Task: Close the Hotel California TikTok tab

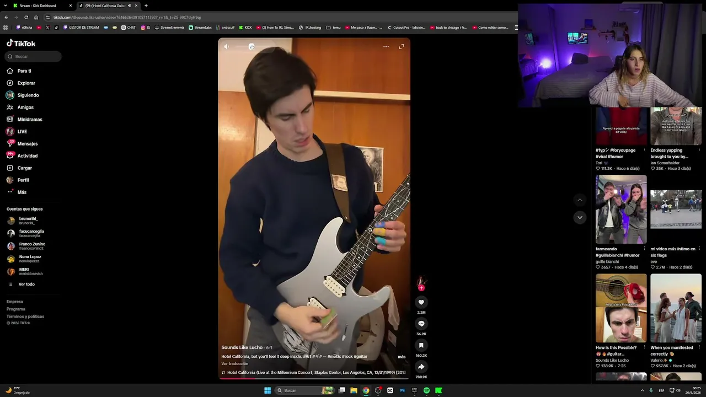Action: coord(136,6)
